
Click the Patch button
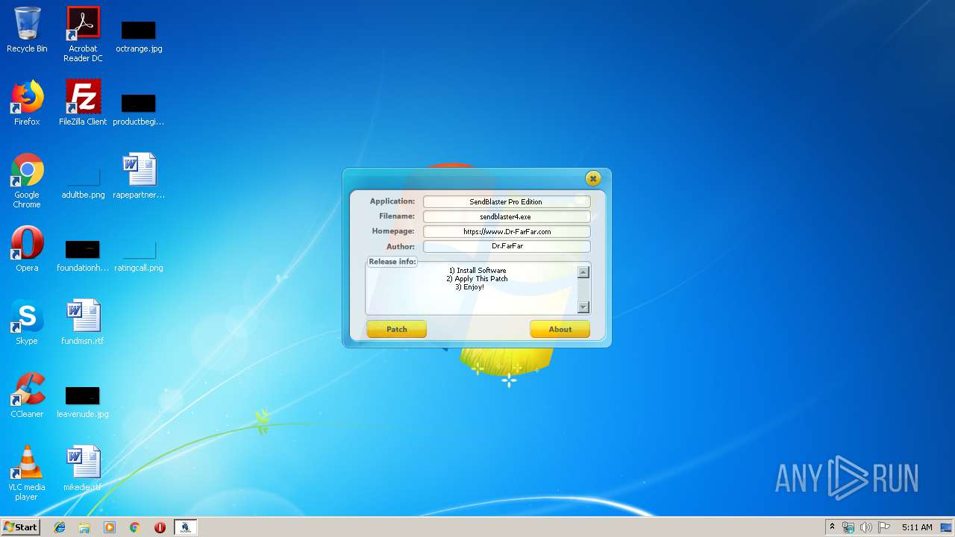[396, 329]
